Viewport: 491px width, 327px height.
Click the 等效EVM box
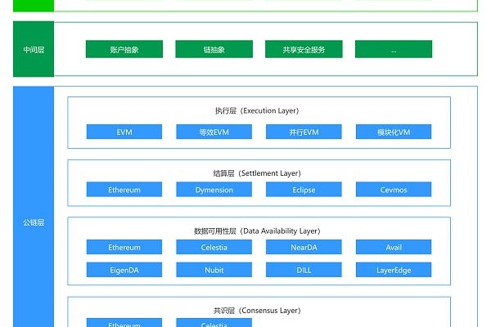point(214,132)
